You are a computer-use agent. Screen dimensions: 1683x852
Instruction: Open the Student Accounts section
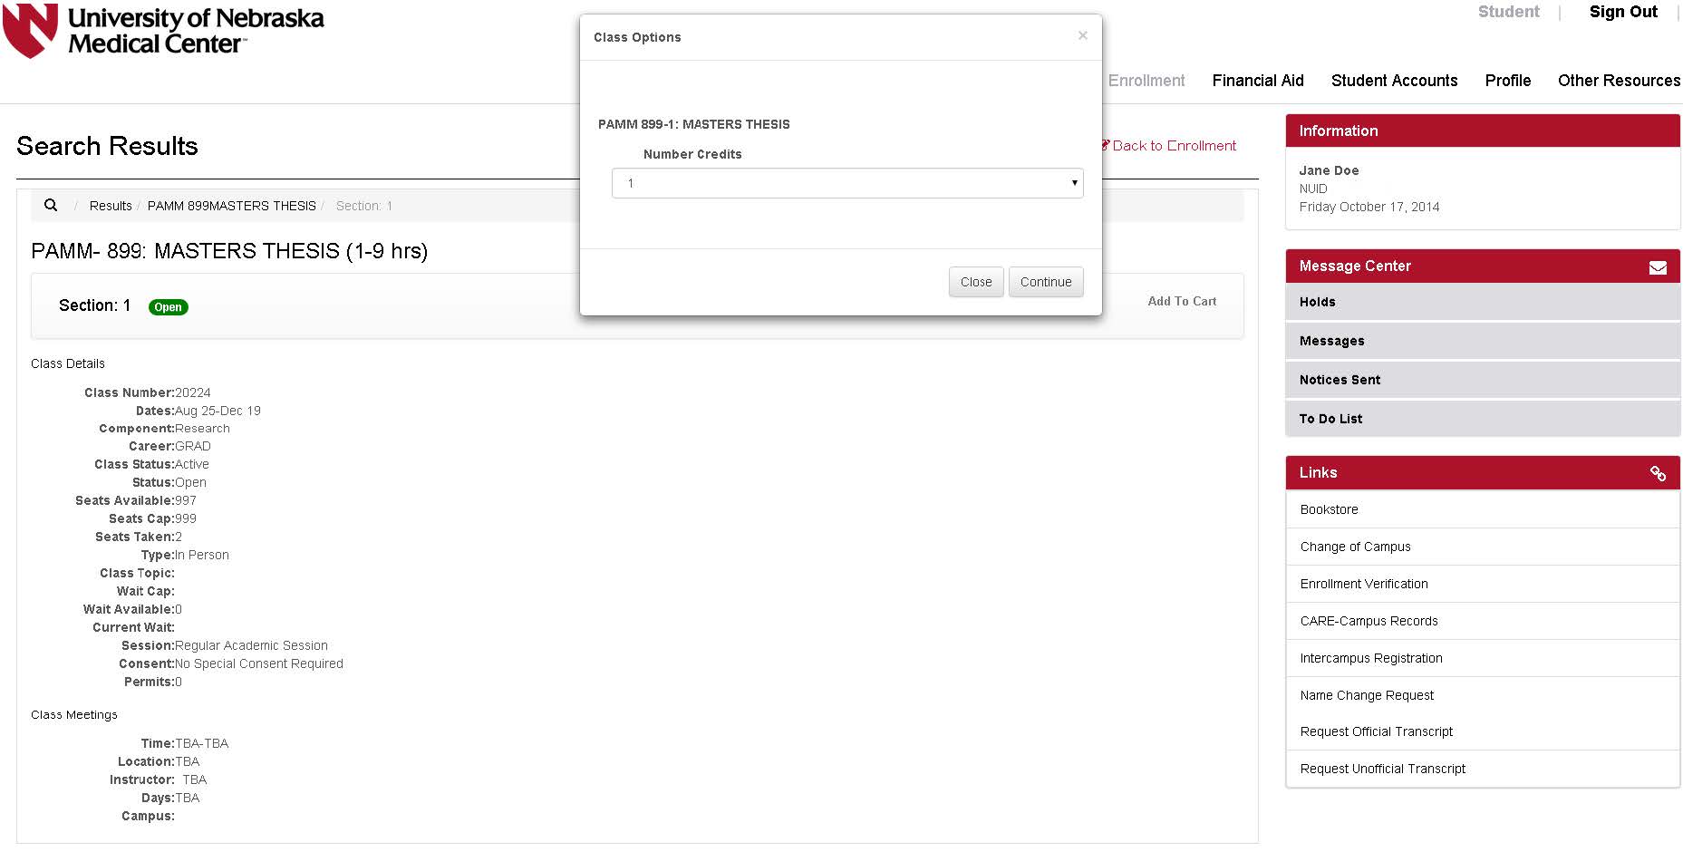(x=1394, y=81)
